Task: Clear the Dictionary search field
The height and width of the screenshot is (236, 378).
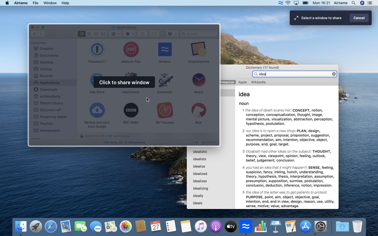Action: [x=334, y=74]
